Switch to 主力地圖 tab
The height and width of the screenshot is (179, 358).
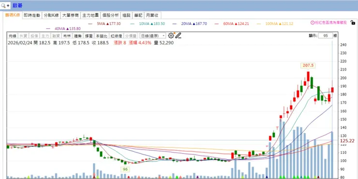click(x=90, y=15)
